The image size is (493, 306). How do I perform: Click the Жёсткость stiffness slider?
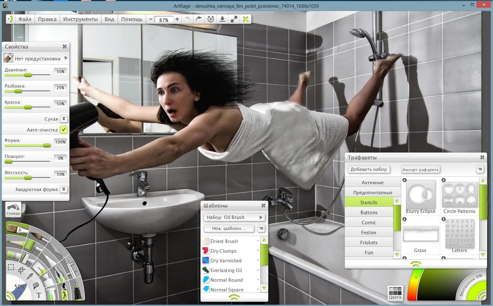click(27, 177)
